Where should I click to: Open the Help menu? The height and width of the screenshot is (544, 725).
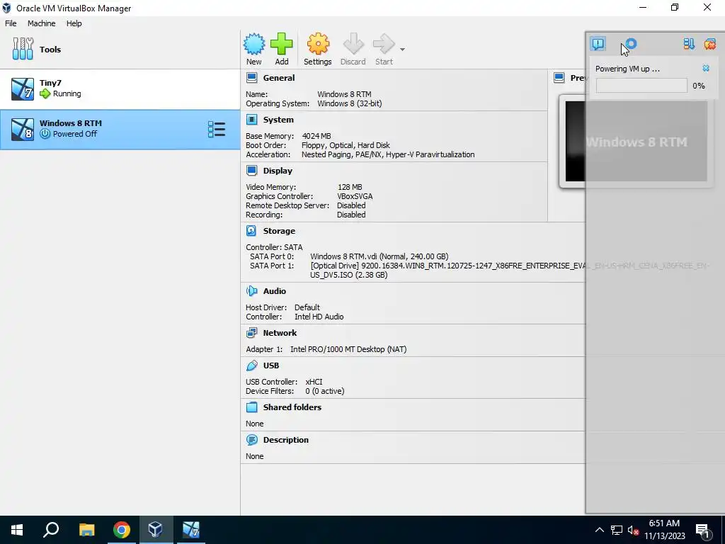click(74, 23)
